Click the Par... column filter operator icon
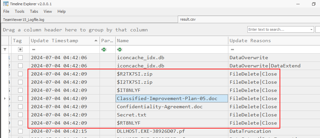The image size is (320, 138). 104,49
